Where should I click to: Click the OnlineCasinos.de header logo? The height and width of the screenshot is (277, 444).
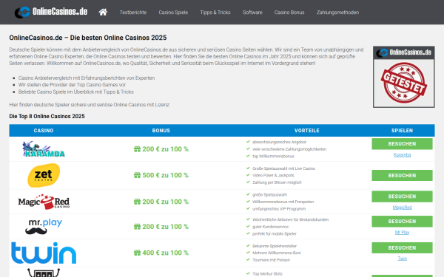click(51, 12)
